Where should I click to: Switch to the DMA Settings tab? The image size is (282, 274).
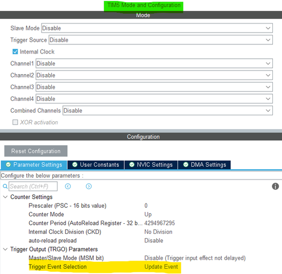coord(204,165)
